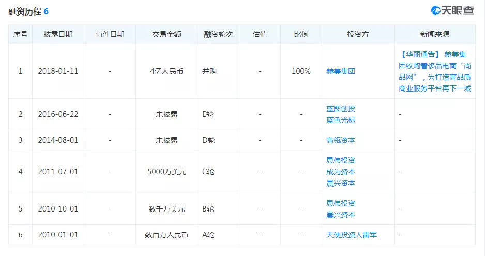The image size is (485, 256).
Task: Select the date 2018-01-11
Action: 58,71
